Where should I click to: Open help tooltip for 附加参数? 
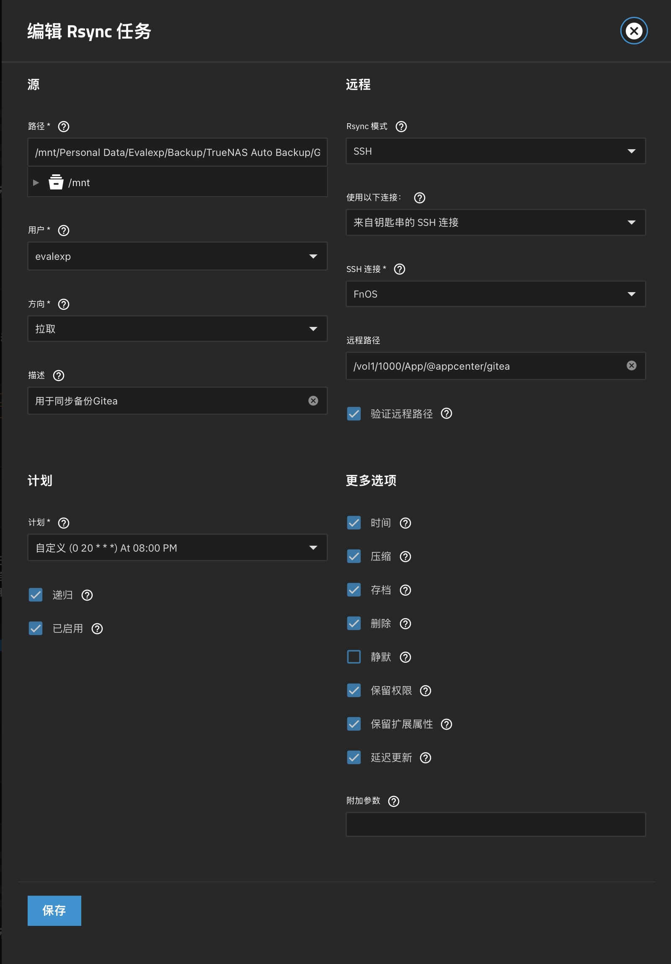pos(393,801)
